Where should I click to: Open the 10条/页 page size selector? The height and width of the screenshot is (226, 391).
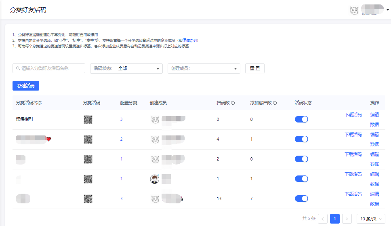[371, 219]
